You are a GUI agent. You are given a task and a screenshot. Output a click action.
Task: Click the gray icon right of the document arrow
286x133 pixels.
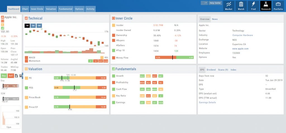(21, 76)
